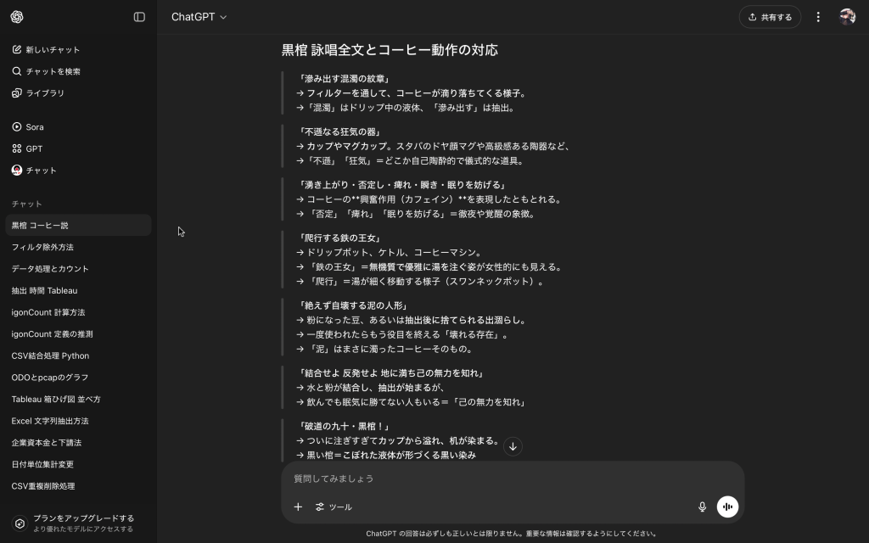This screenshot has height=543, width=869.
Task: Open the user profile avatar
Action: 847,17
